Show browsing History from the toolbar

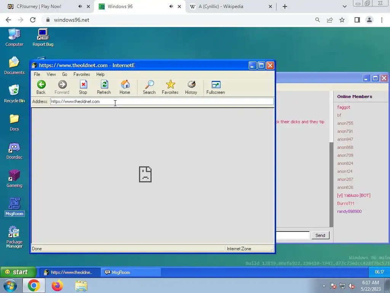coord(191,87)
